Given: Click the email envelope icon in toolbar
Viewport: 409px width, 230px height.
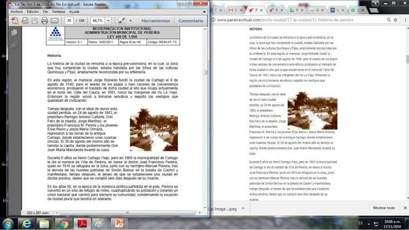Looking at the screenshot, I should click(54, 21).
